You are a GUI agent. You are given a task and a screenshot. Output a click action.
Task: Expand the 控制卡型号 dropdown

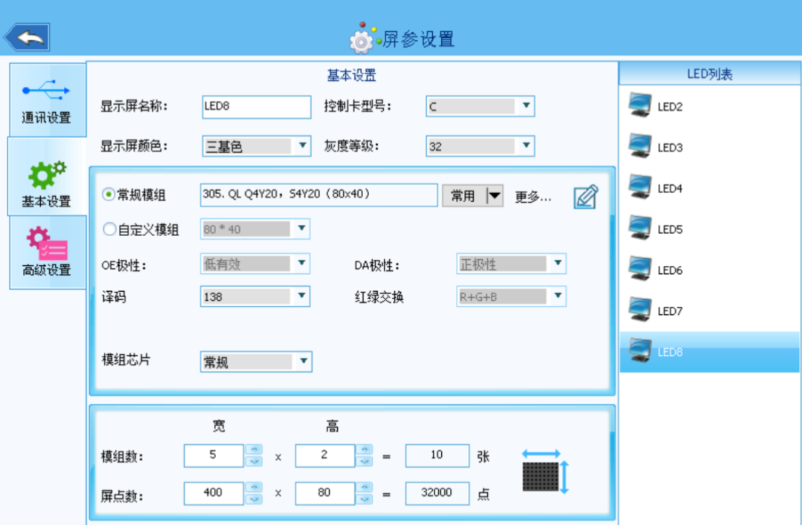(526, 106)
